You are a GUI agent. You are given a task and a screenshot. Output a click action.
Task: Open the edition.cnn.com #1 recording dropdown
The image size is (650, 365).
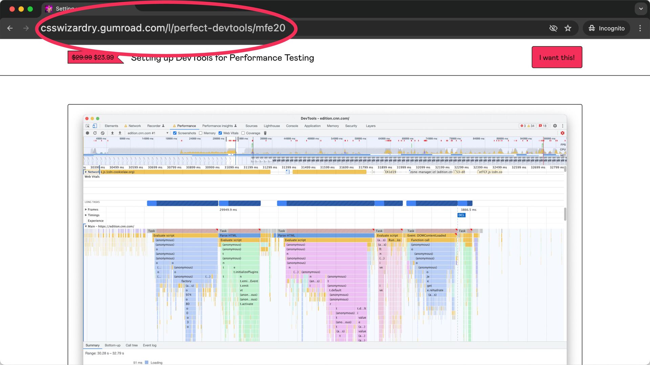(x=148, y=133)
